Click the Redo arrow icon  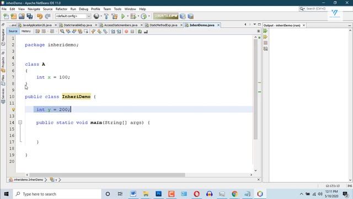point(47,16)
